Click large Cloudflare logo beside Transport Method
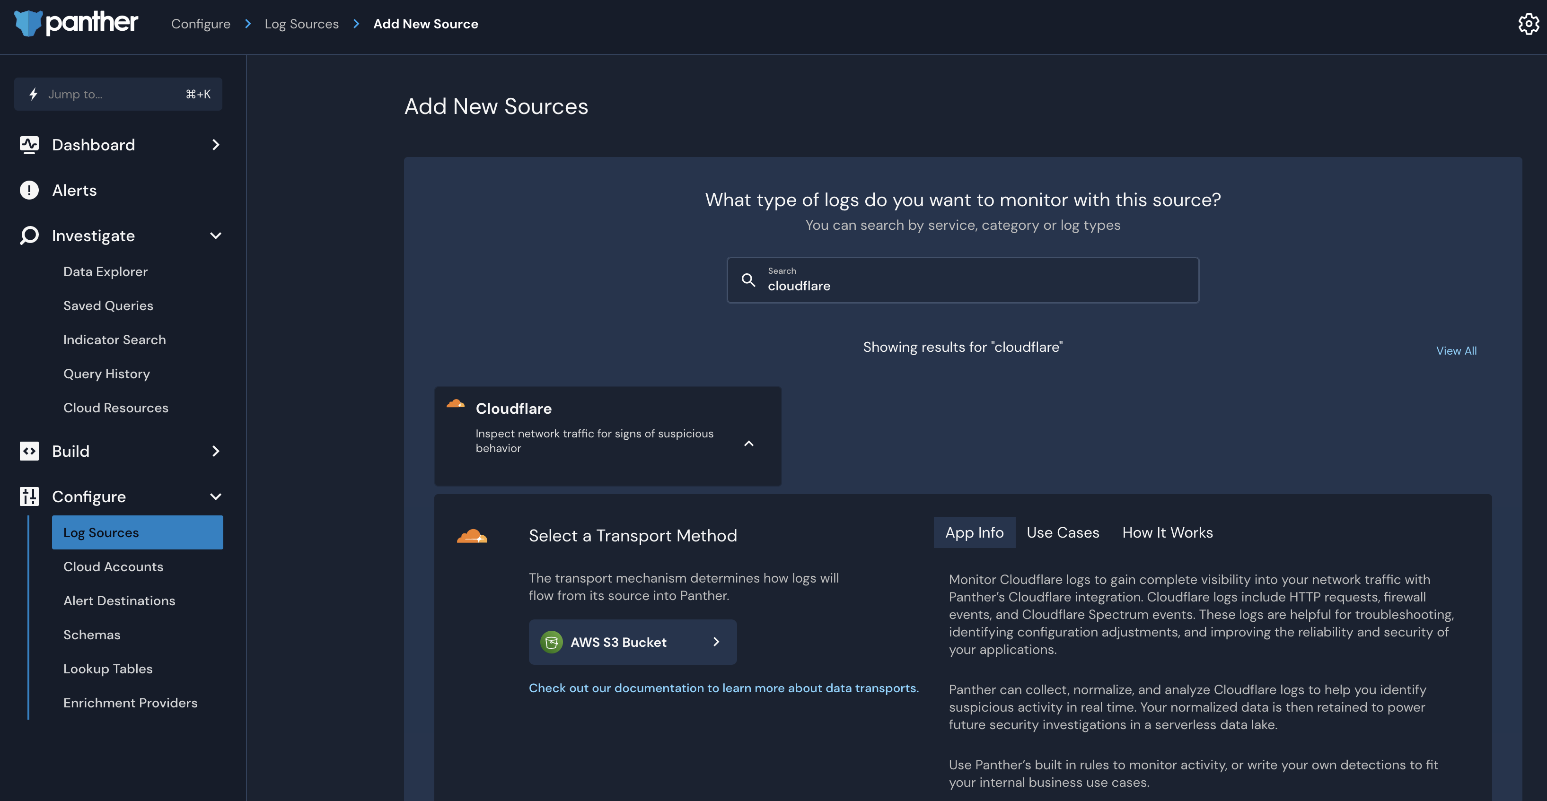This screenshot has height=801, width=1547. [472, 536]
